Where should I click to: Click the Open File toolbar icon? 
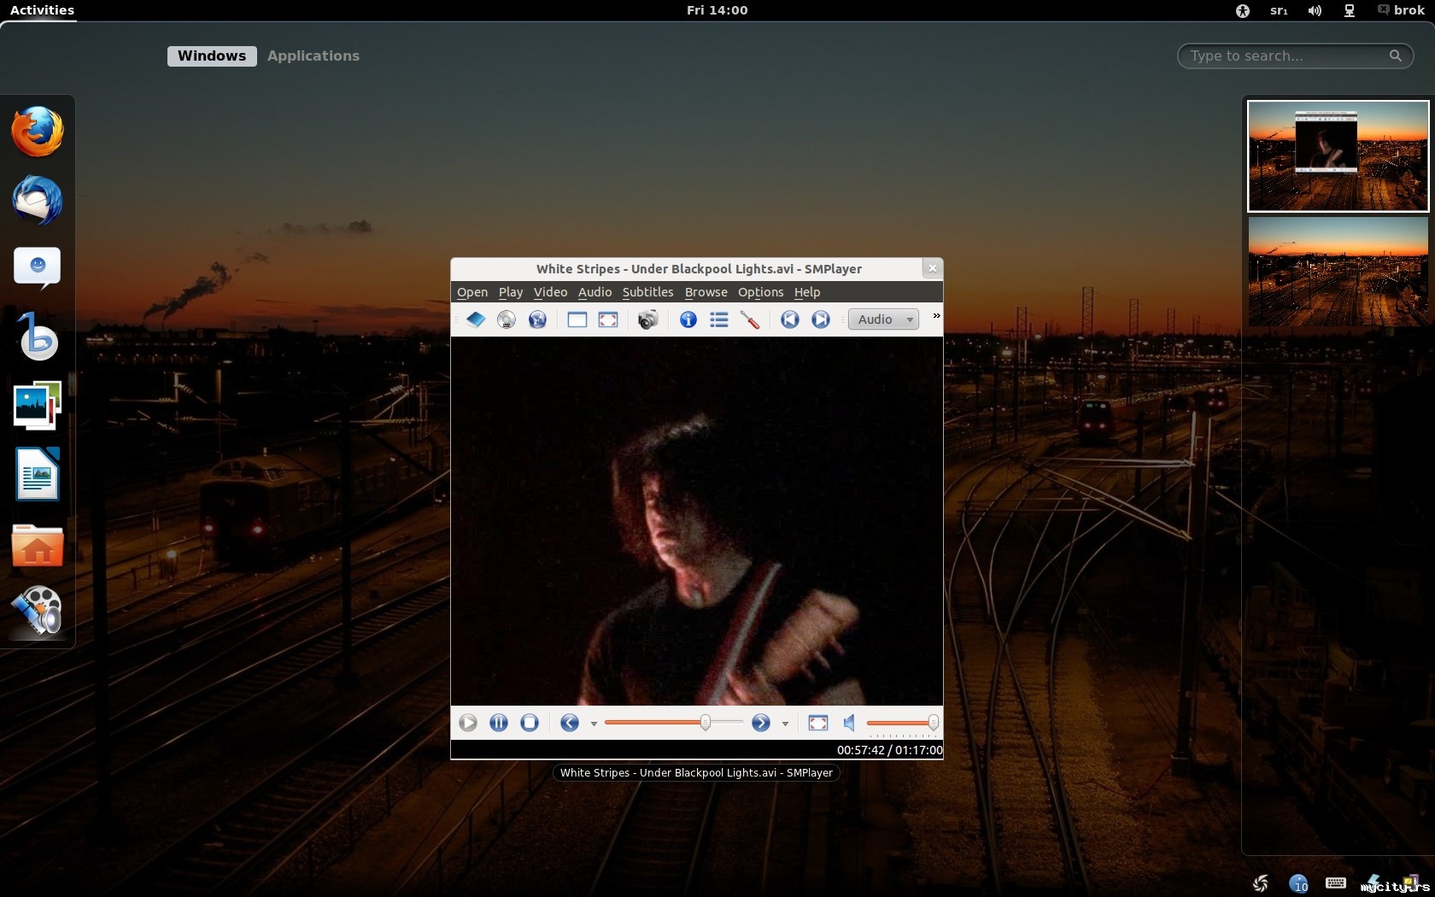pos(475,320)
